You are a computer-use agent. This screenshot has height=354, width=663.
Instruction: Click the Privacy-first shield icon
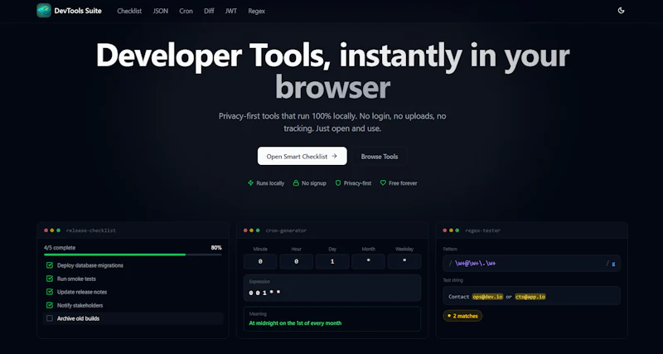[x=338, y=183]
